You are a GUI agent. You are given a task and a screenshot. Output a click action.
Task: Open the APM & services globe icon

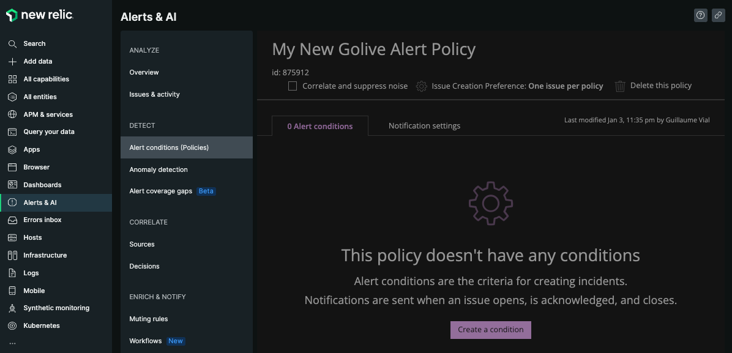tap(12, 114)
